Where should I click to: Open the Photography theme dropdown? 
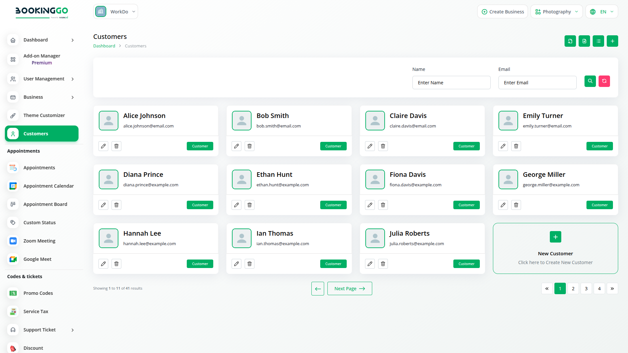556,12
